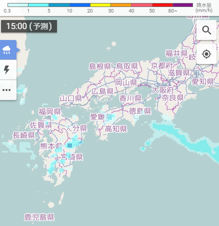Click the yellow 20–30 legend color segment
The height and width of the screenshot is (226, 219).
click(x=100, y=5)
